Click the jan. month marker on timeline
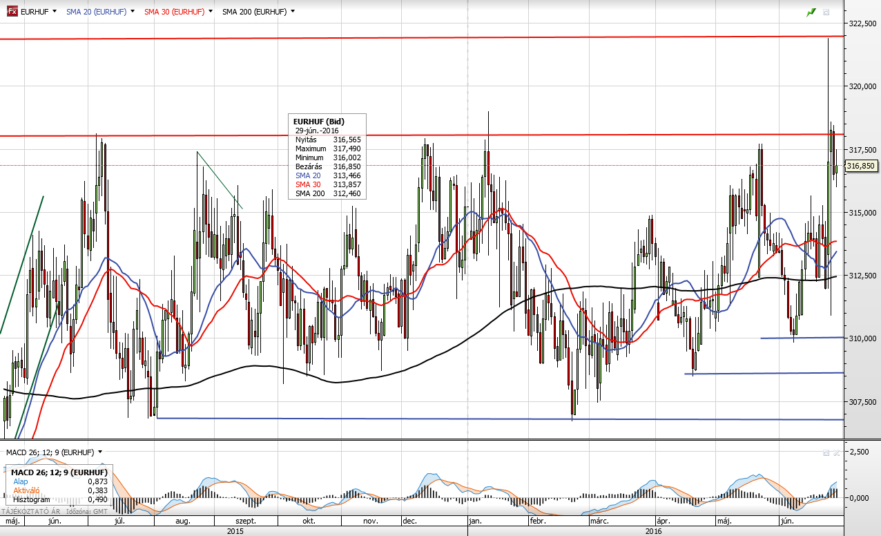This screenshot has height=536, width=881. tap(475, 521)
